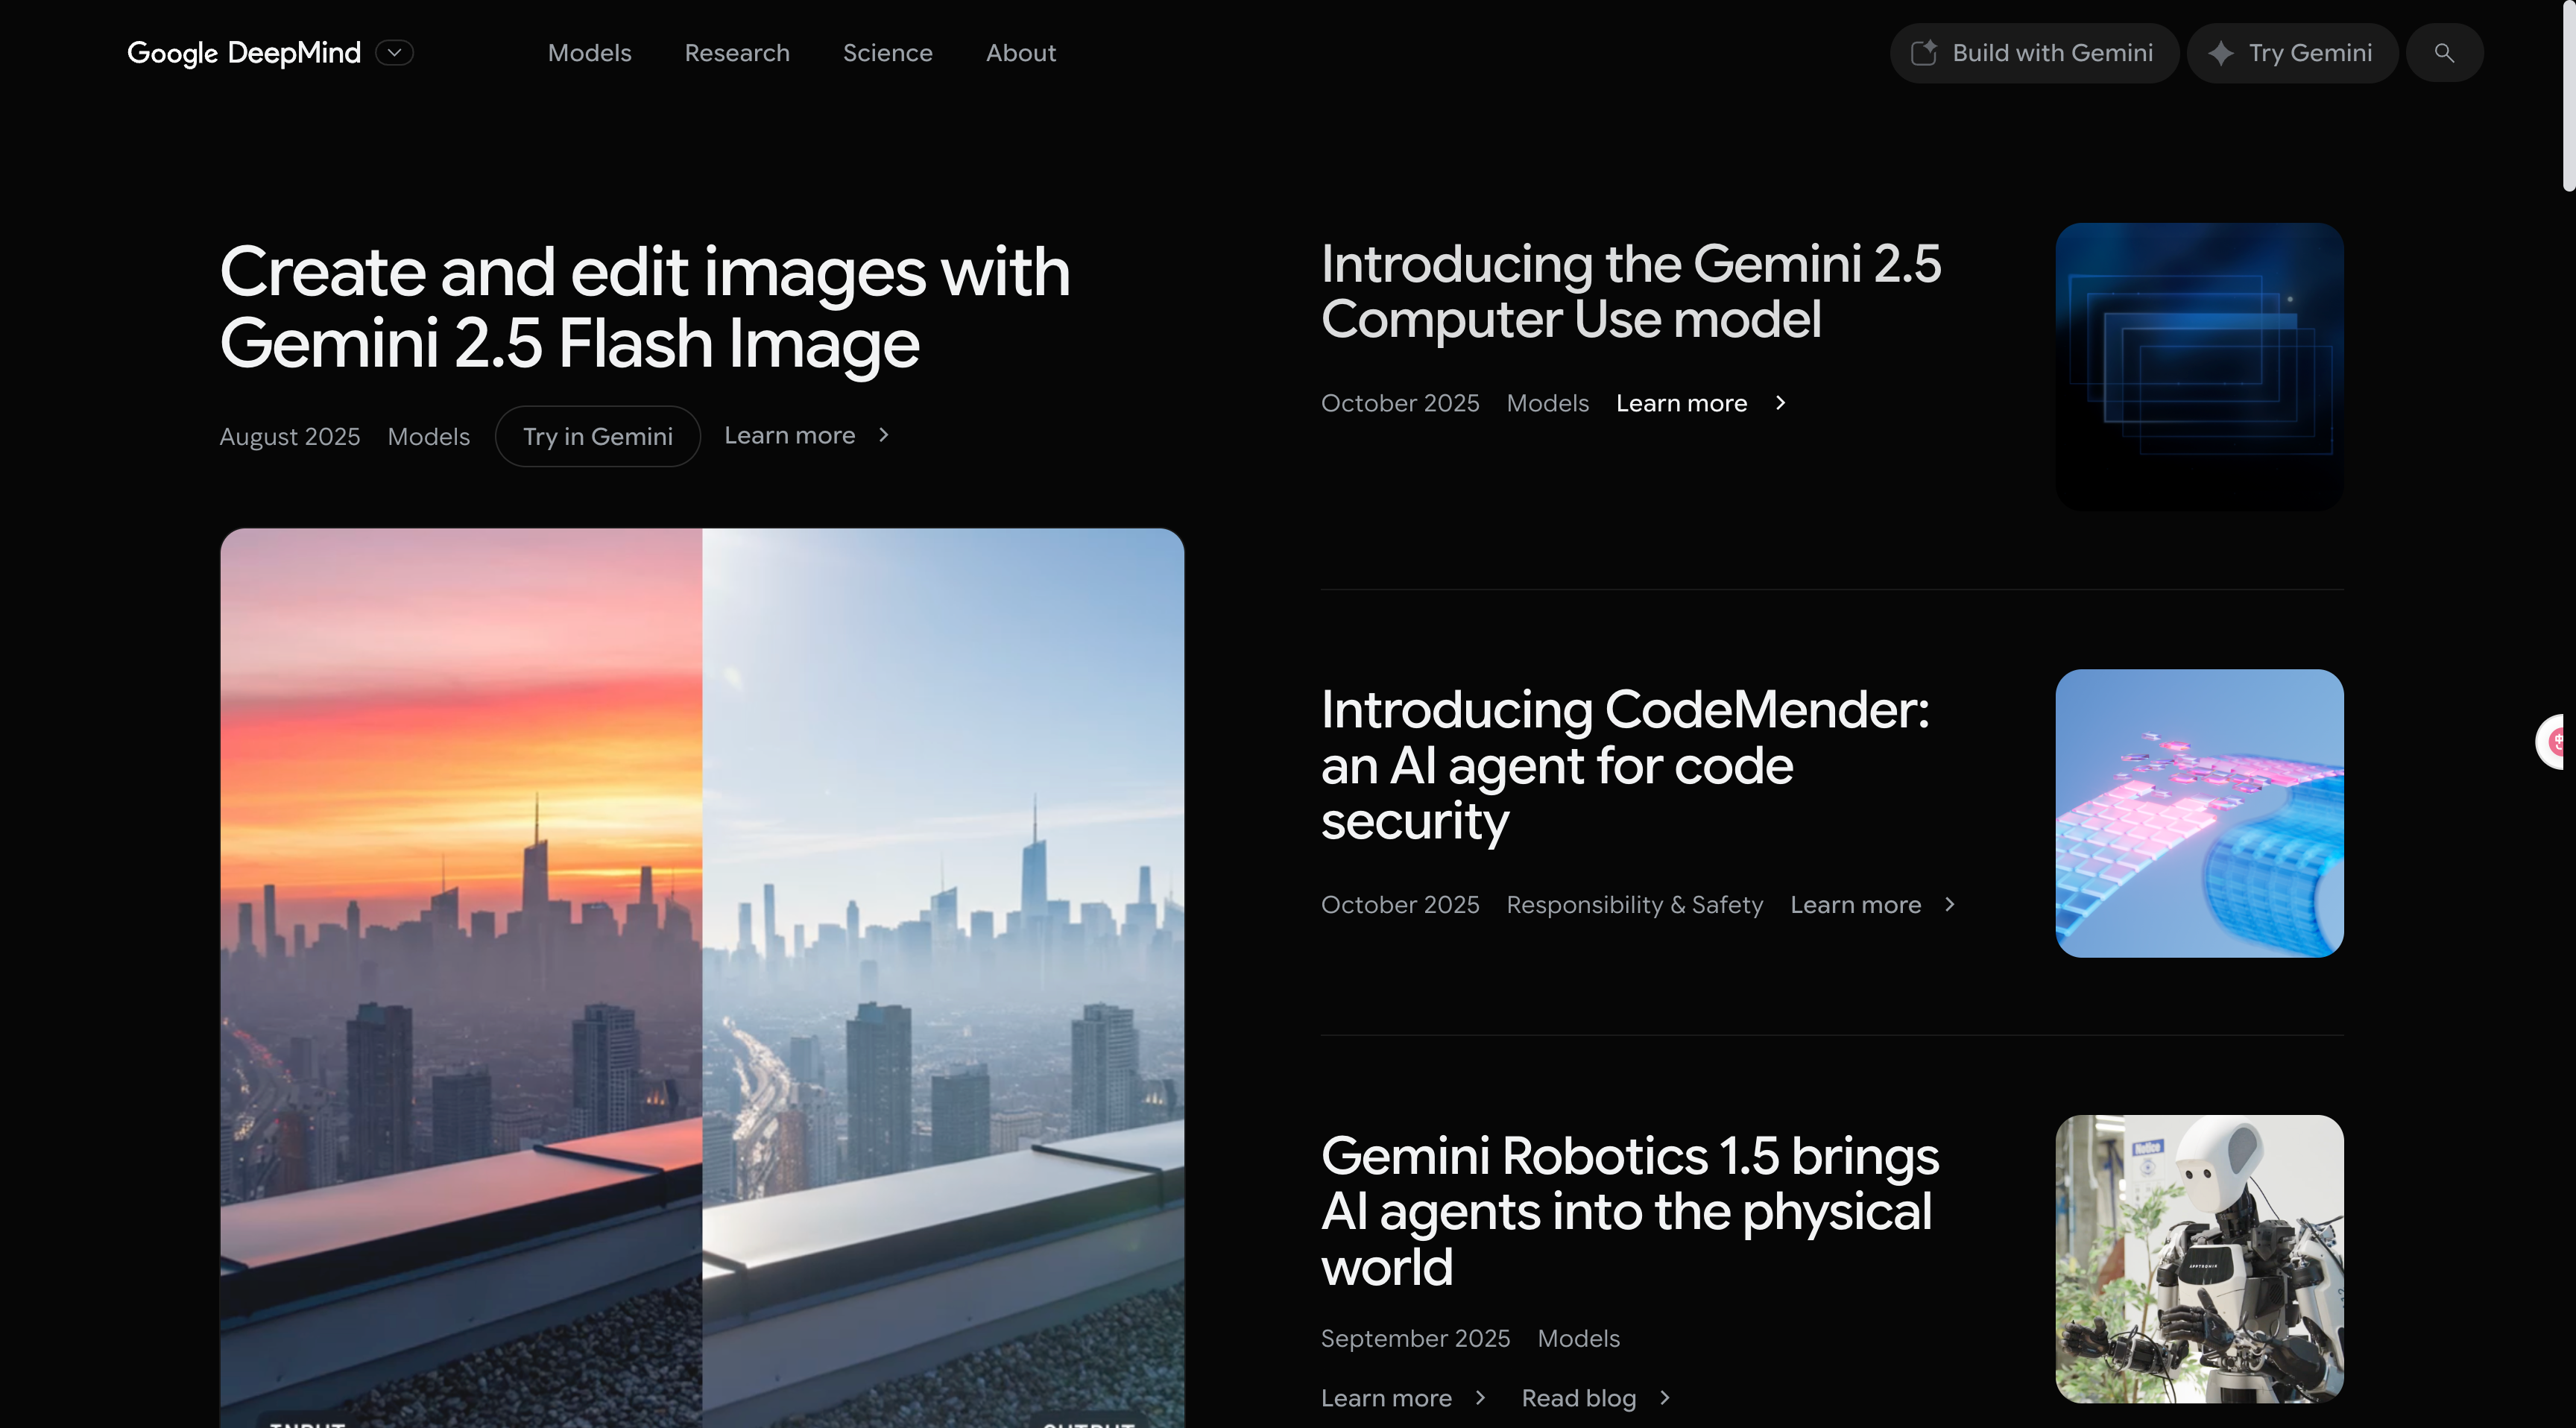Click the arrow next to Read blog

coord(1665,1398)
